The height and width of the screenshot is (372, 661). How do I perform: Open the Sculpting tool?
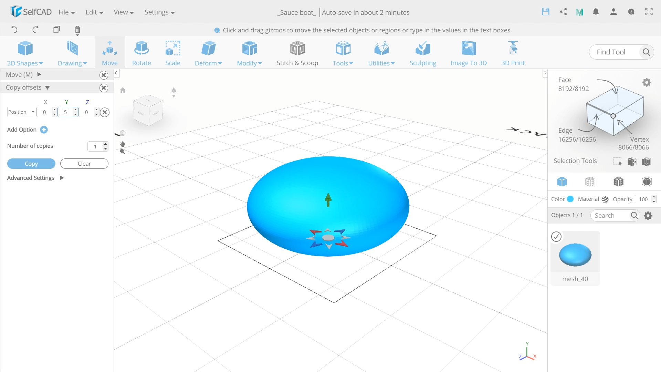(x=423, y=53)
